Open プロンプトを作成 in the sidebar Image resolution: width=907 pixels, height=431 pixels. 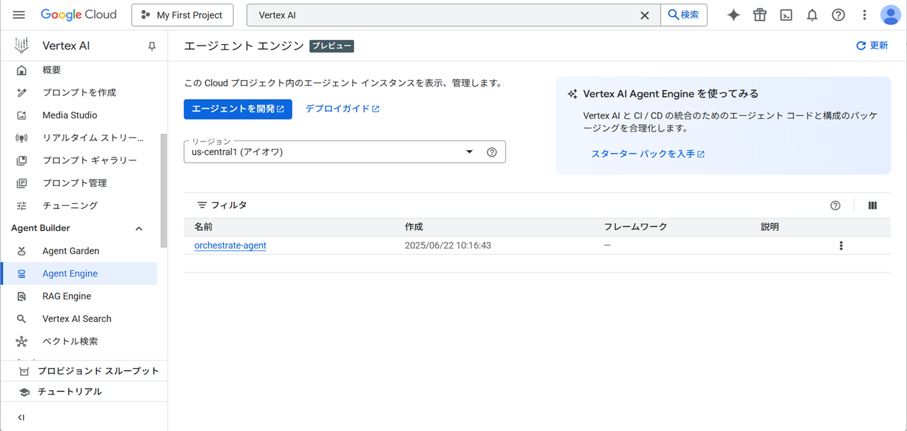tap(79, 92)
